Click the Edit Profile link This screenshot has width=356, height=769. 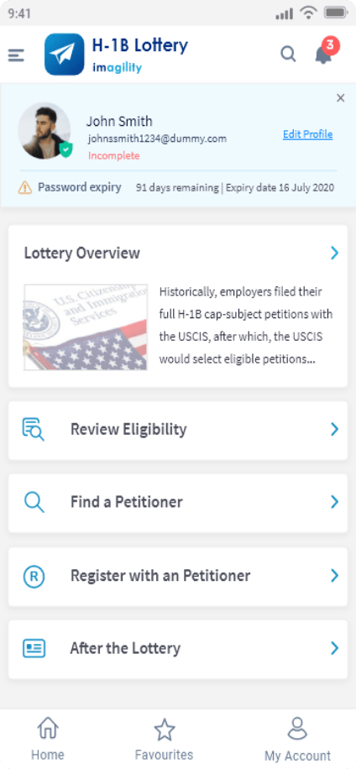point(308,134)
